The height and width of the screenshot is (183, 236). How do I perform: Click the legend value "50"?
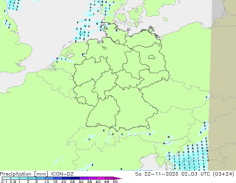coord(115,182)
